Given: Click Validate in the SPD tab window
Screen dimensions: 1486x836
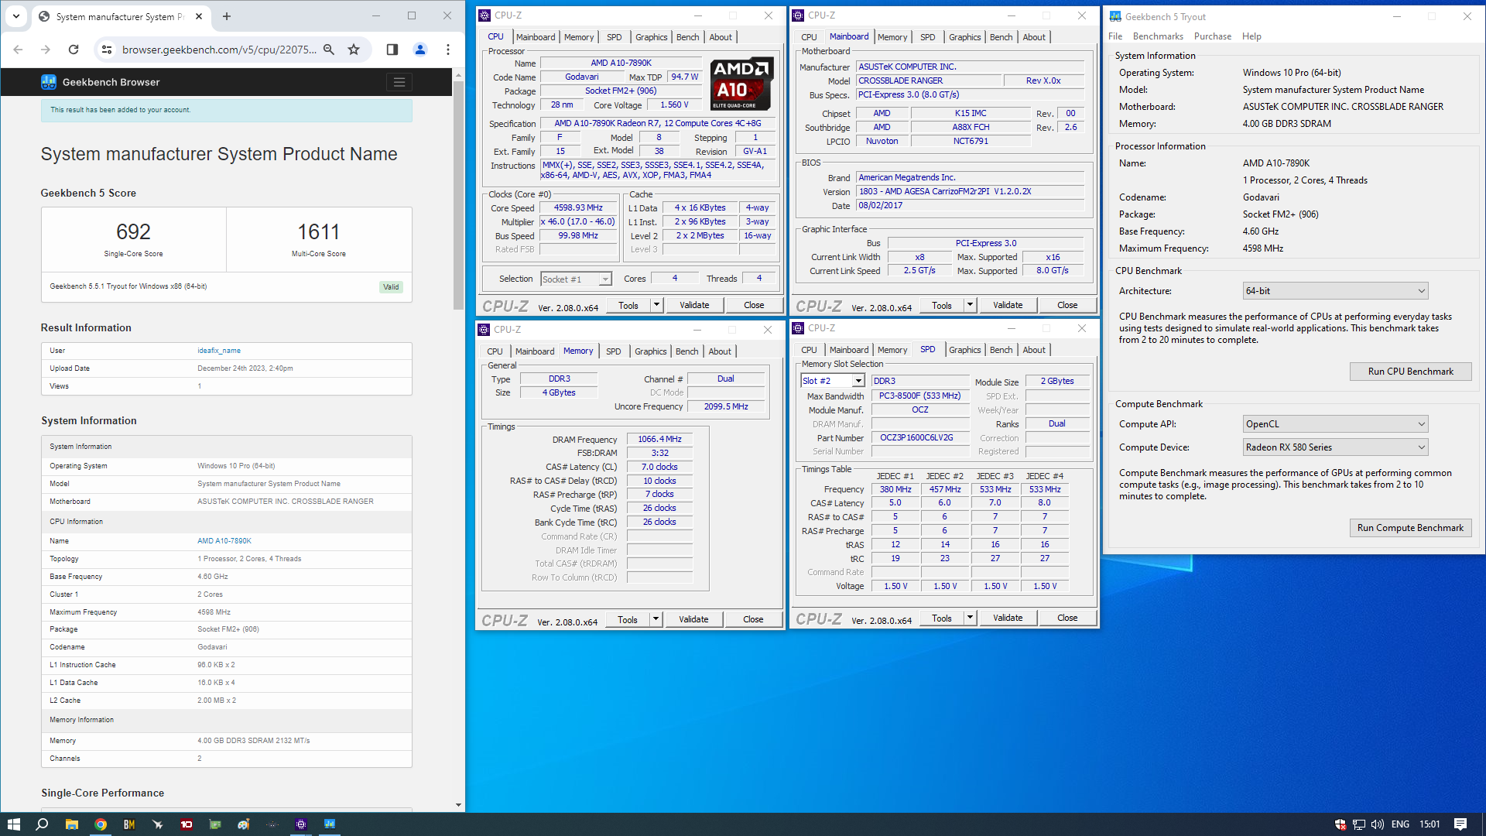Looking at the screenshot, I should click(x=1007, y=618).
